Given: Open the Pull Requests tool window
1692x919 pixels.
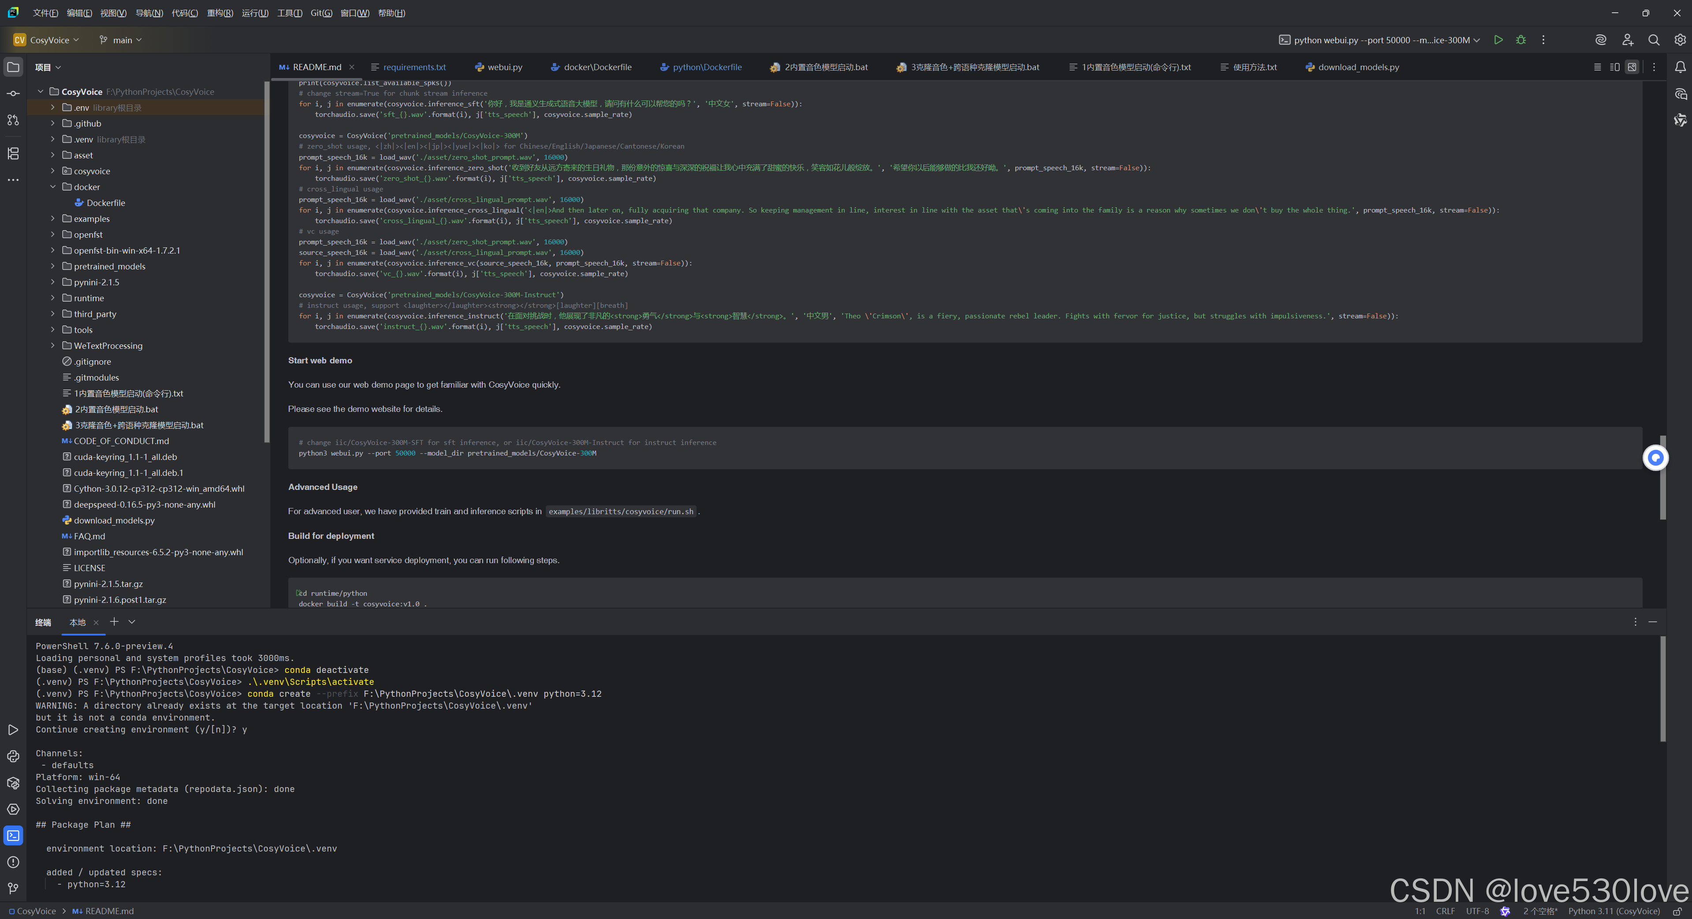Looking at the screenshot, I should pyautogui.click(x=13, y=120).
